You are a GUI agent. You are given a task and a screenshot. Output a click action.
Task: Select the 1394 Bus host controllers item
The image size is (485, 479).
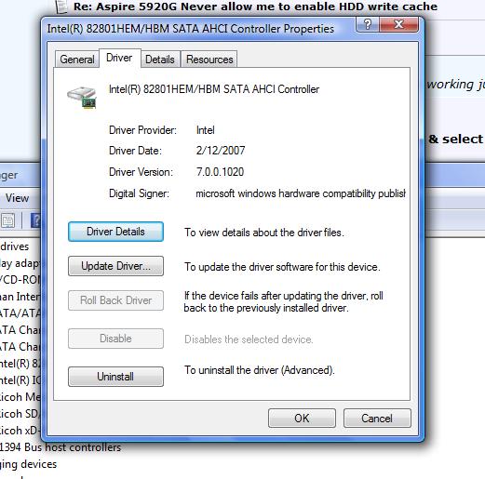pyautogui.click(x=61, y=447)
